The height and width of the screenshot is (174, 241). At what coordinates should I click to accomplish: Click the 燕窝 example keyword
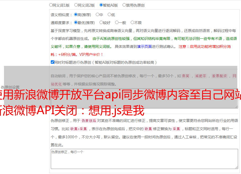click(185, 76)
